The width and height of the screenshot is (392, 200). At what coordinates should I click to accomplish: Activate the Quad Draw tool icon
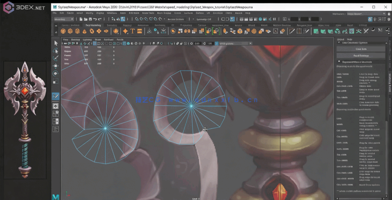[x=56, y=96]
